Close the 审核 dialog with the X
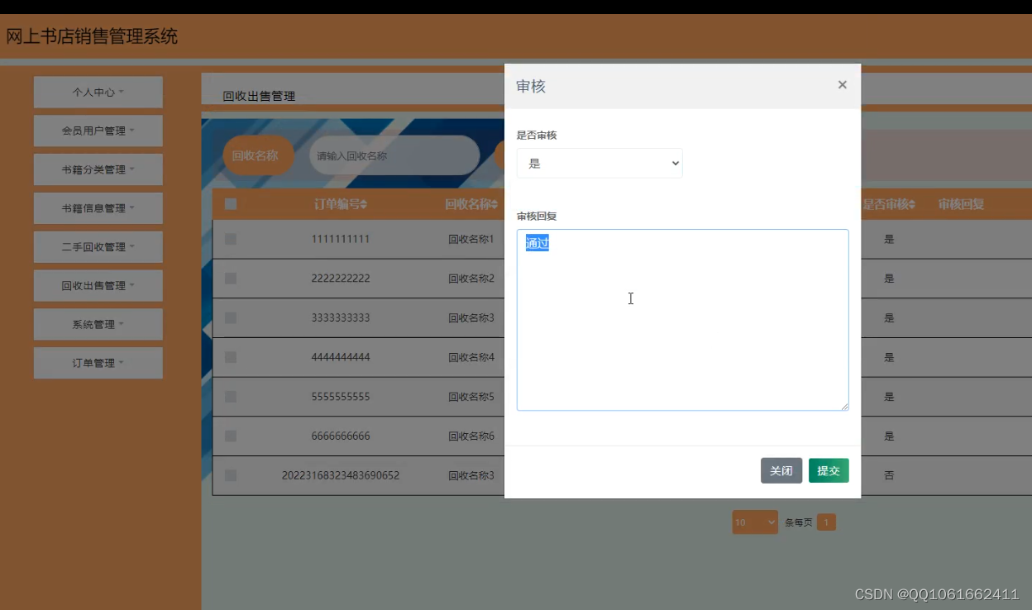The height and width of the screenshot is (610, 1032). (842, 85)
